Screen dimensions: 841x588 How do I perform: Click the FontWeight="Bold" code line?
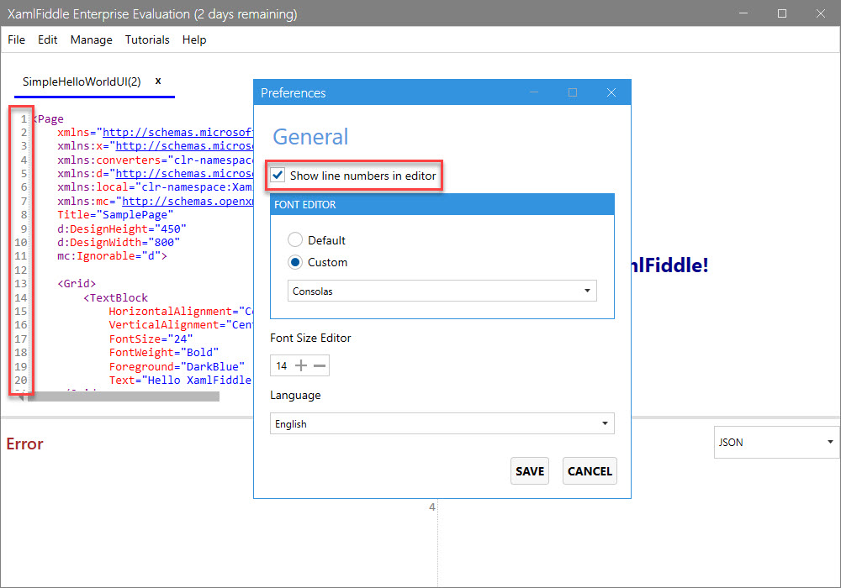164,352
